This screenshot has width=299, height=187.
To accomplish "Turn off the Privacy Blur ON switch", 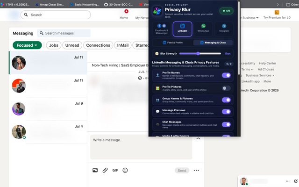I will (226, 11).
